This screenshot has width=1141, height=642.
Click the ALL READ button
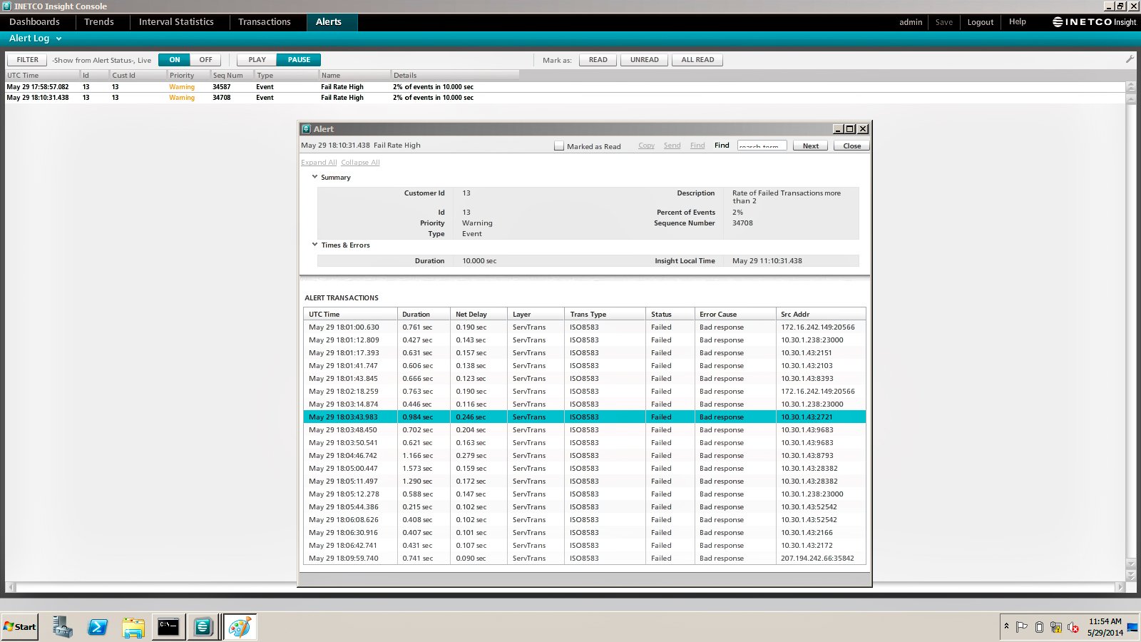pyautogui.click(x=697, y=60)
